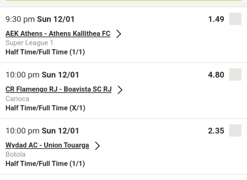Click Half Time/Full Time (X/1) market text

click(x=45, y=108)
